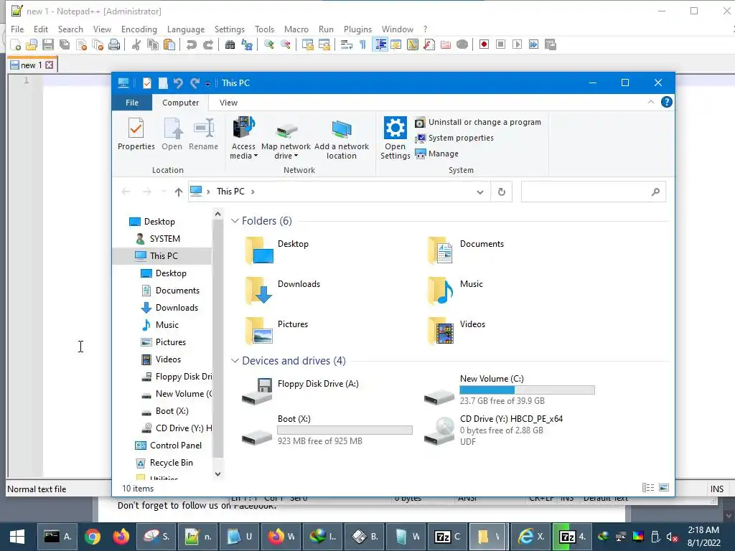Open Explorer help question mark
The height and width of the screenshot is (551, 735).
point(667,102)
